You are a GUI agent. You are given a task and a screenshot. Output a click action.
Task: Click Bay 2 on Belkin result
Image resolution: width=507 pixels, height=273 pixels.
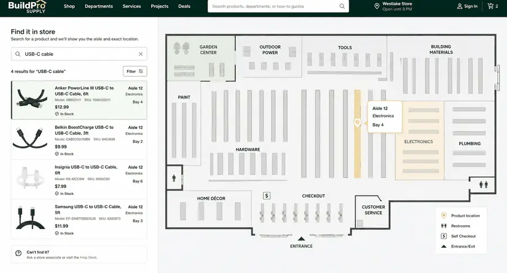[x=137, y=141]
